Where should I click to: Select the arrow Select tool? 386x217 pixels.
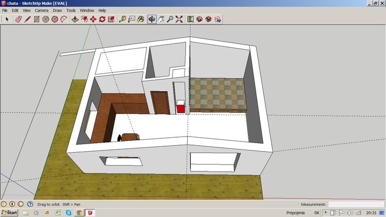7,19
